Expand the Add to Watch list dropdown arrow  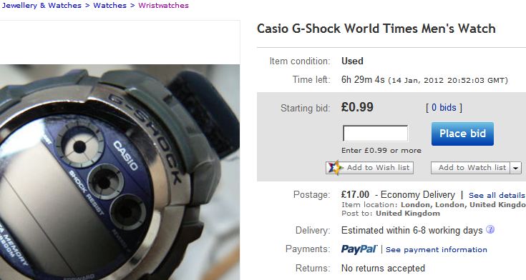point(515,168)
